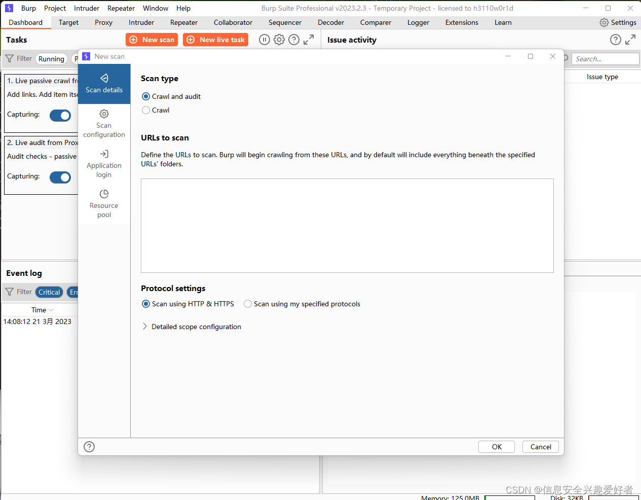
Task: Open Resource pool section in dialog sidebar
Action: pos(104,204)
